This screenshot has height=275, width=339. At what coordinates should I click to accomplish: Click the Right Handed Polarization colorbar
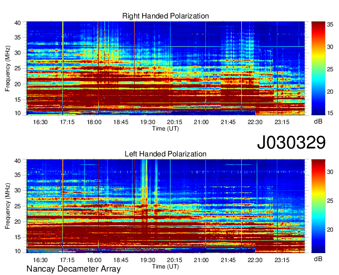click(x=318, y=68)
